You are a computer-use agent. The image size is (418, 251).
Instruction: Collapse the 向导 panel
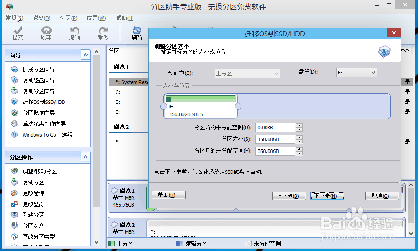86,55
